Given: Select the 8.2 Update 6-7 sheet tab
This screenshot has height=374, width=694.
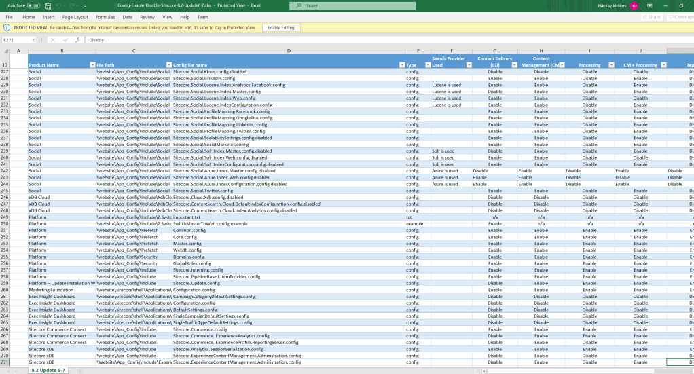Looking at the screenshot, I should point(48,371).
